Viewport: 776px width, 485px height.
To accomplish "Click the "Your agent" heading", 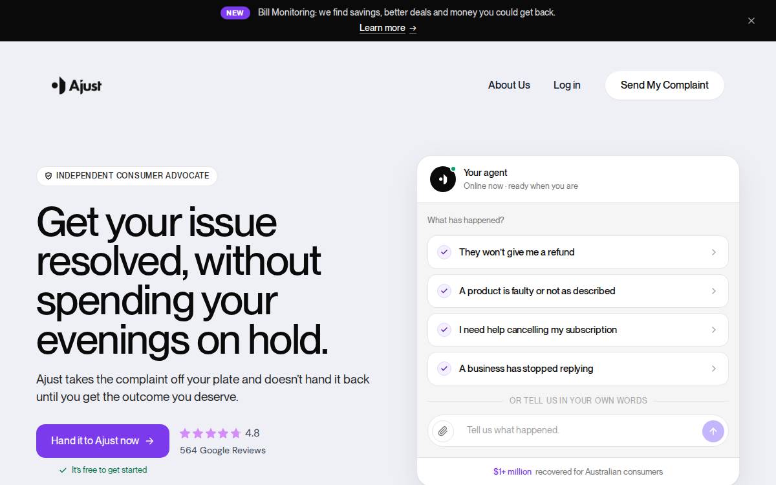I will click(485, 173).
